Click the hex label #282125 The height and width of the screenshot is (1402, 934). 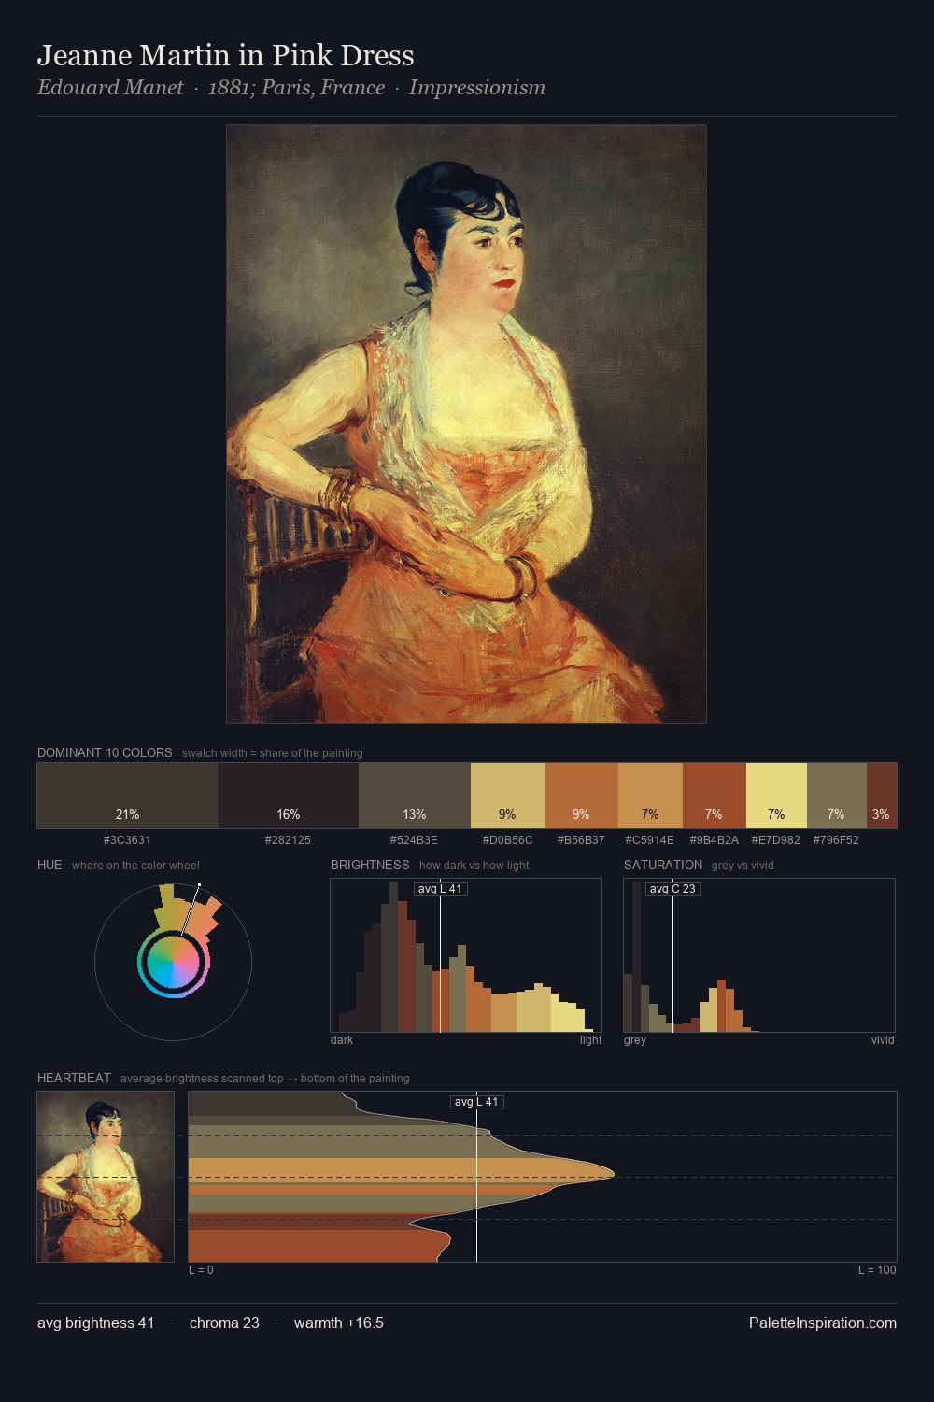tap(288, 840)
